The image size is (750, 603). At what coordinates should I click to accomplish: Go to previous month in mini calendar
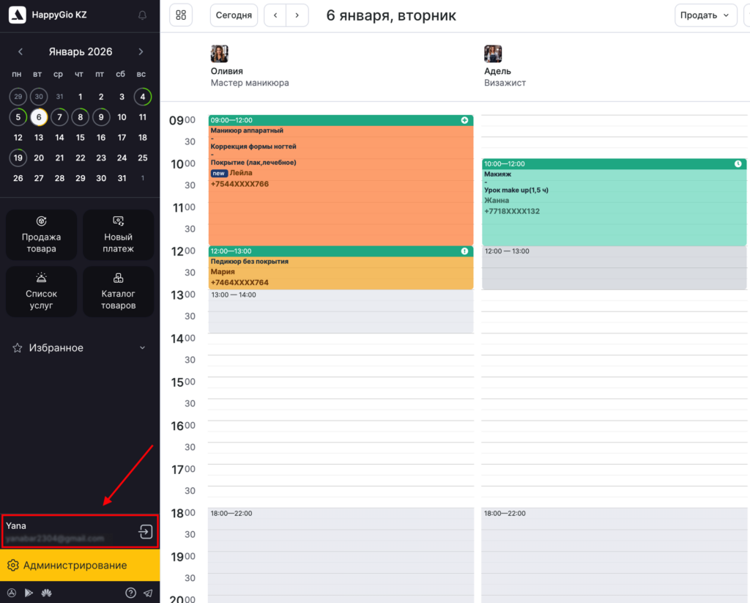point(21,52)
